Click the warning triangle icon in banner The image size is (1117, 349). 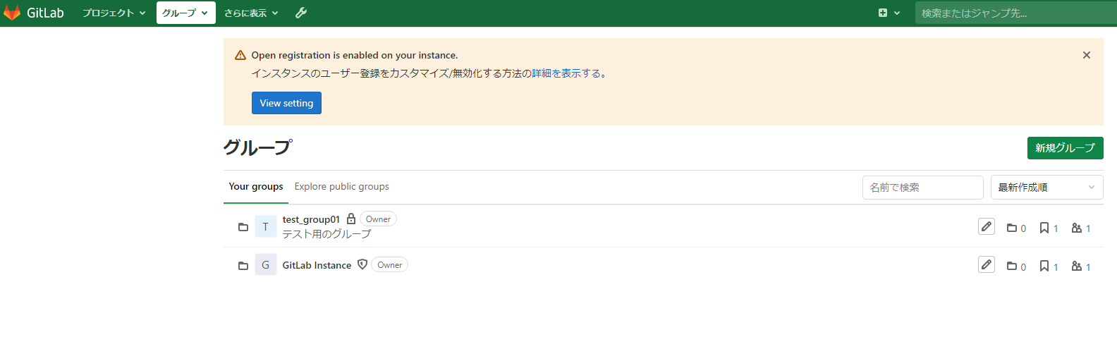[240, 55]
